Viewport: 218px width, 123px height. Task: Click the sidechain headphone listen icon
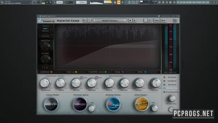click(x=44, y=68)
